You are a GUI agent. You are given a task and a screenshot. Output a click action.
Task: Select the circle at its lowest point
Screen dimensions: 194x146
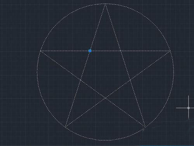point(106,140)
